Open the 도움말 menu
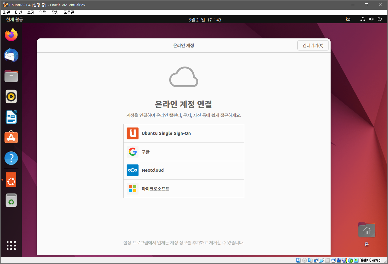The height and width of the screenshot is (264, 388). 69,12
